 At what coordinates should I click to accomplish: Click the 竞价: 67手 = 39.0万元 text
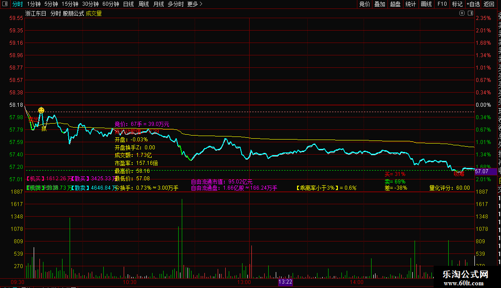tap(142, 124)
